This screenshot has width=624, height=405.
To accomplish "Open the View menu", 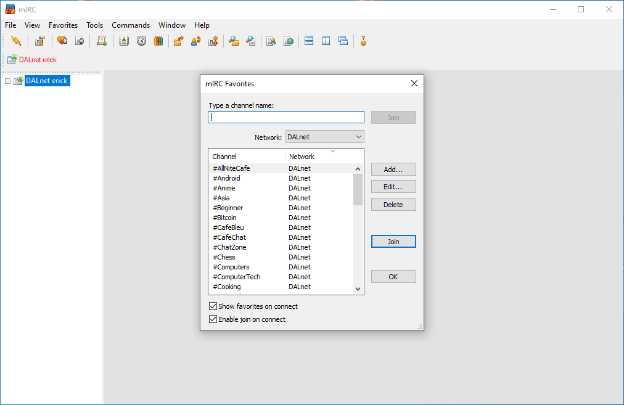I will pos(32,25).
